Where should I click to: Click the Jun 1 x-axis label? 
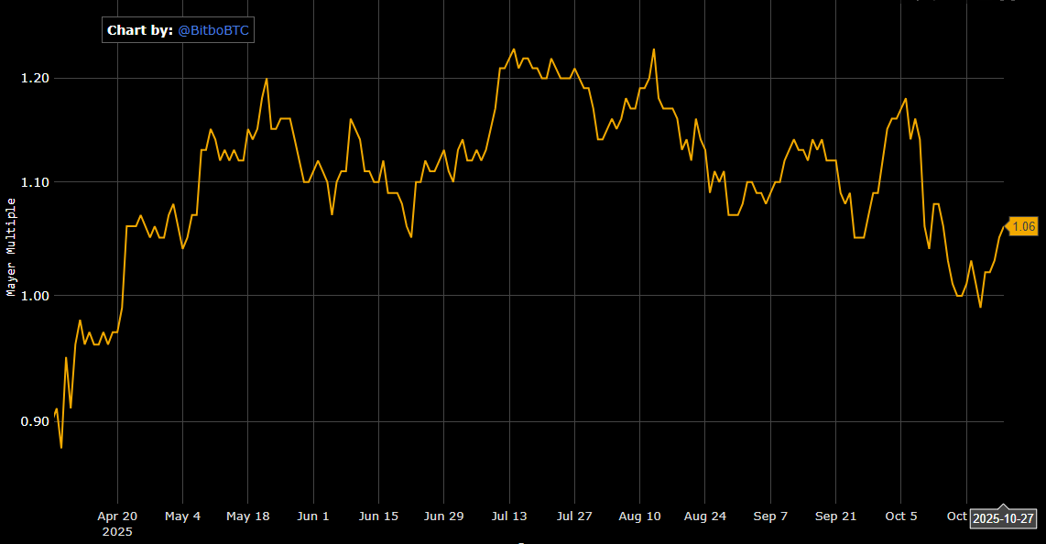tap(313, 517)
